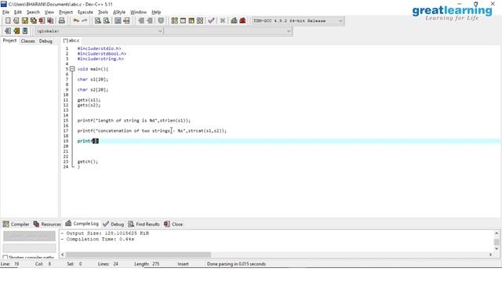Click the 'gets(s2);' code line
Viewport: 502px width, 282px height.
89,105
